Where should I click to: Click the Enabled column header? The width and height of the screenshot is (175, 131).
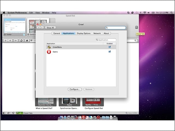click(110, 43)
